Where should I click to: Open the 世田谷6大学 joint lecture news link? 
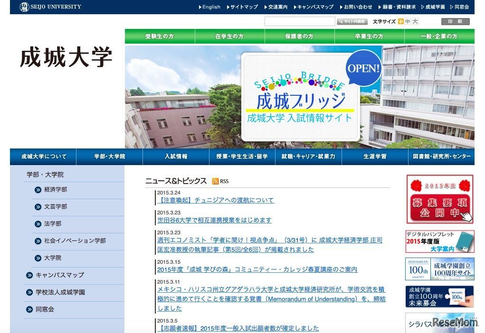click(x=214, y=220)
